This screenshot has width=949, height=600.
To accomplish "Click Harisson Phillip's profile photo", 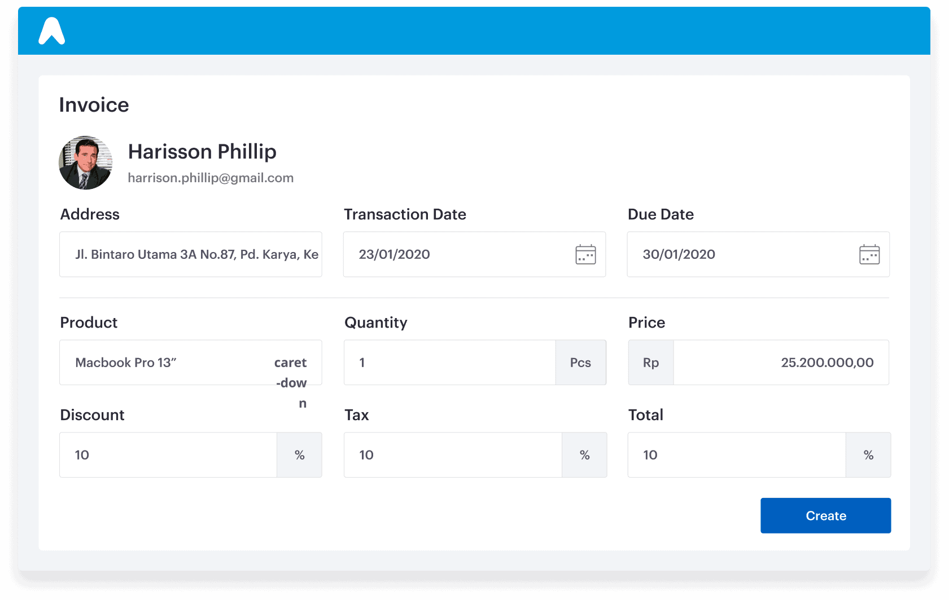I will coord(86,162).
